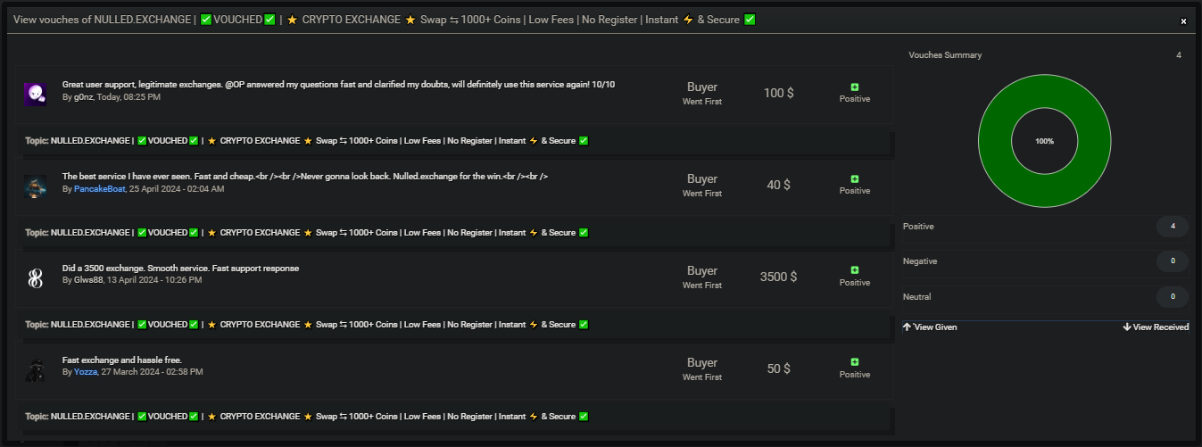Viewport: 1202px width, 447px height.
Task: Click Vouches Summary heading
Action: (x=945, y=55)
